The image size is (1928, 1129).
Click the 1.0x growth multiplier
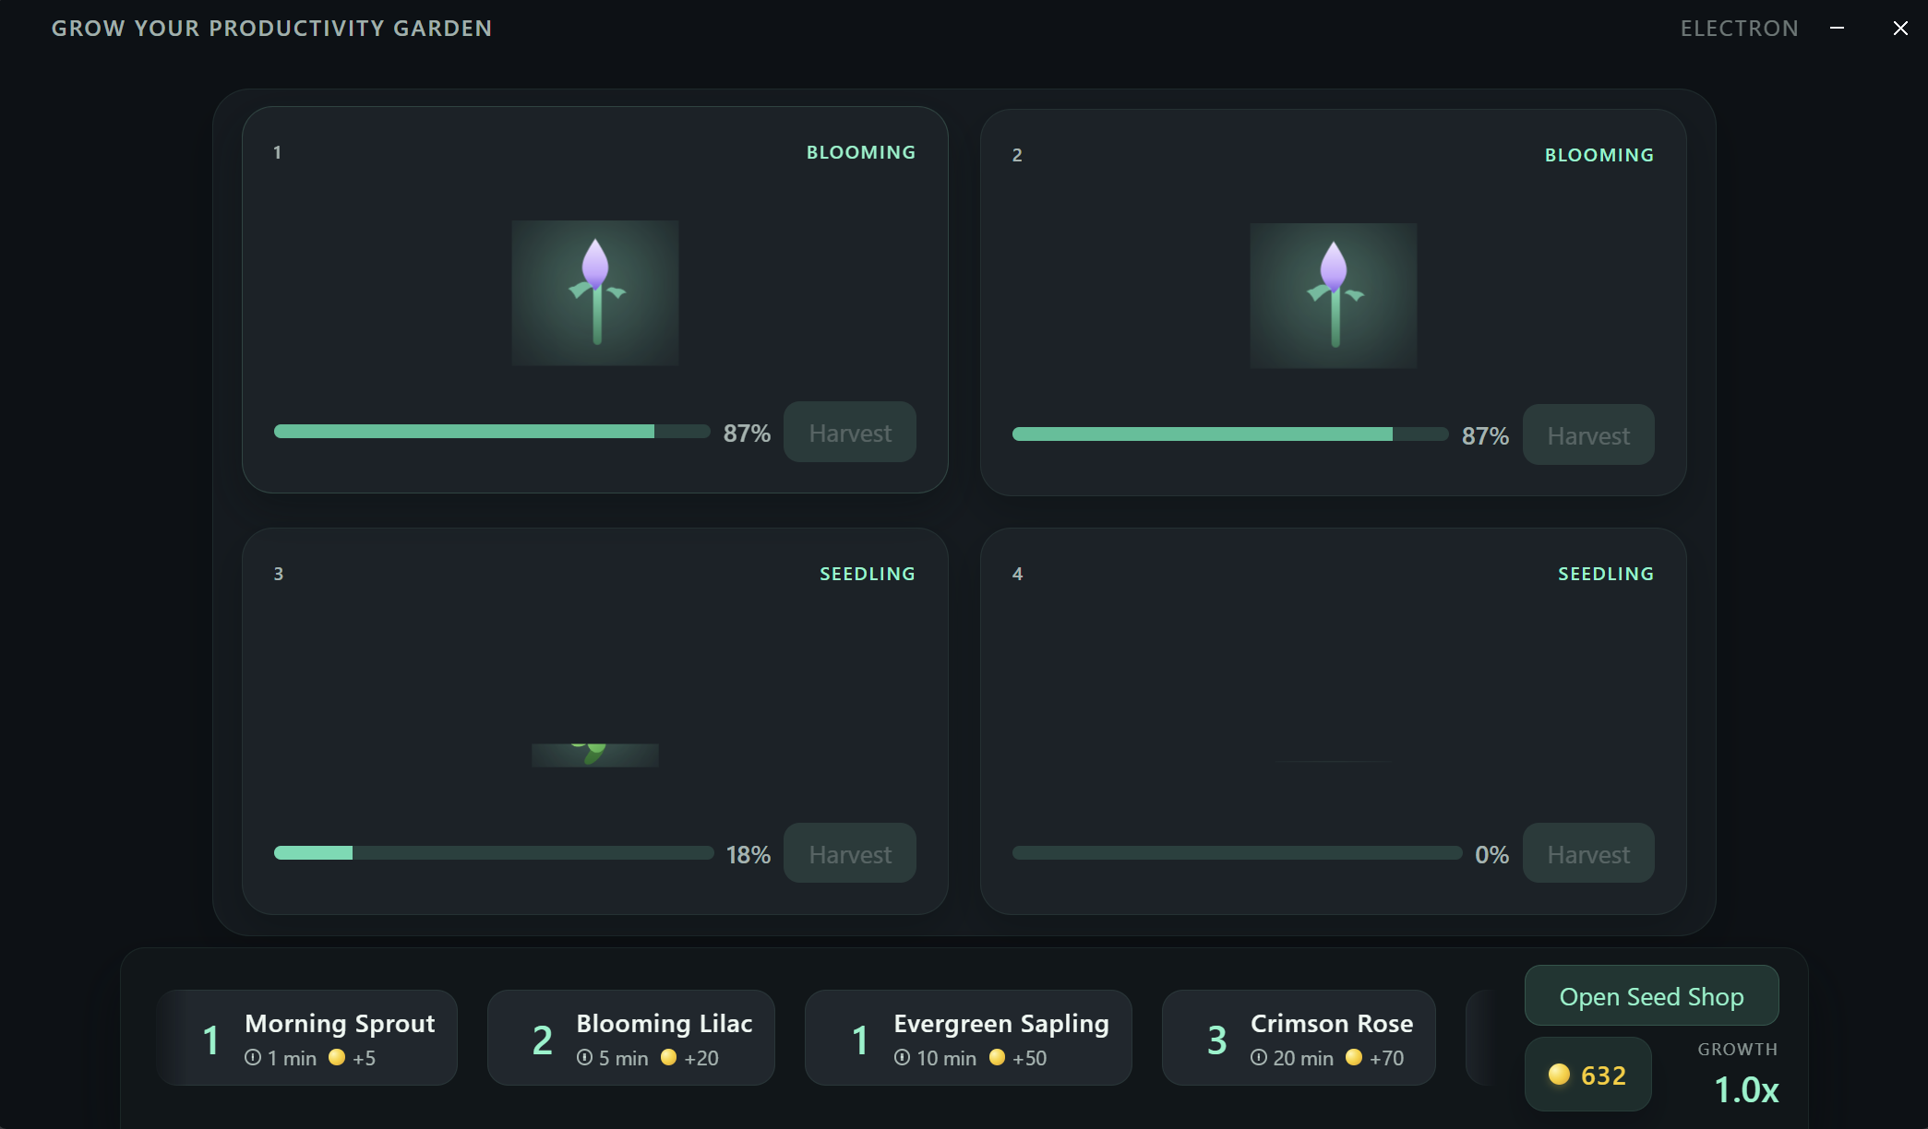(x=1746, y=1089)
